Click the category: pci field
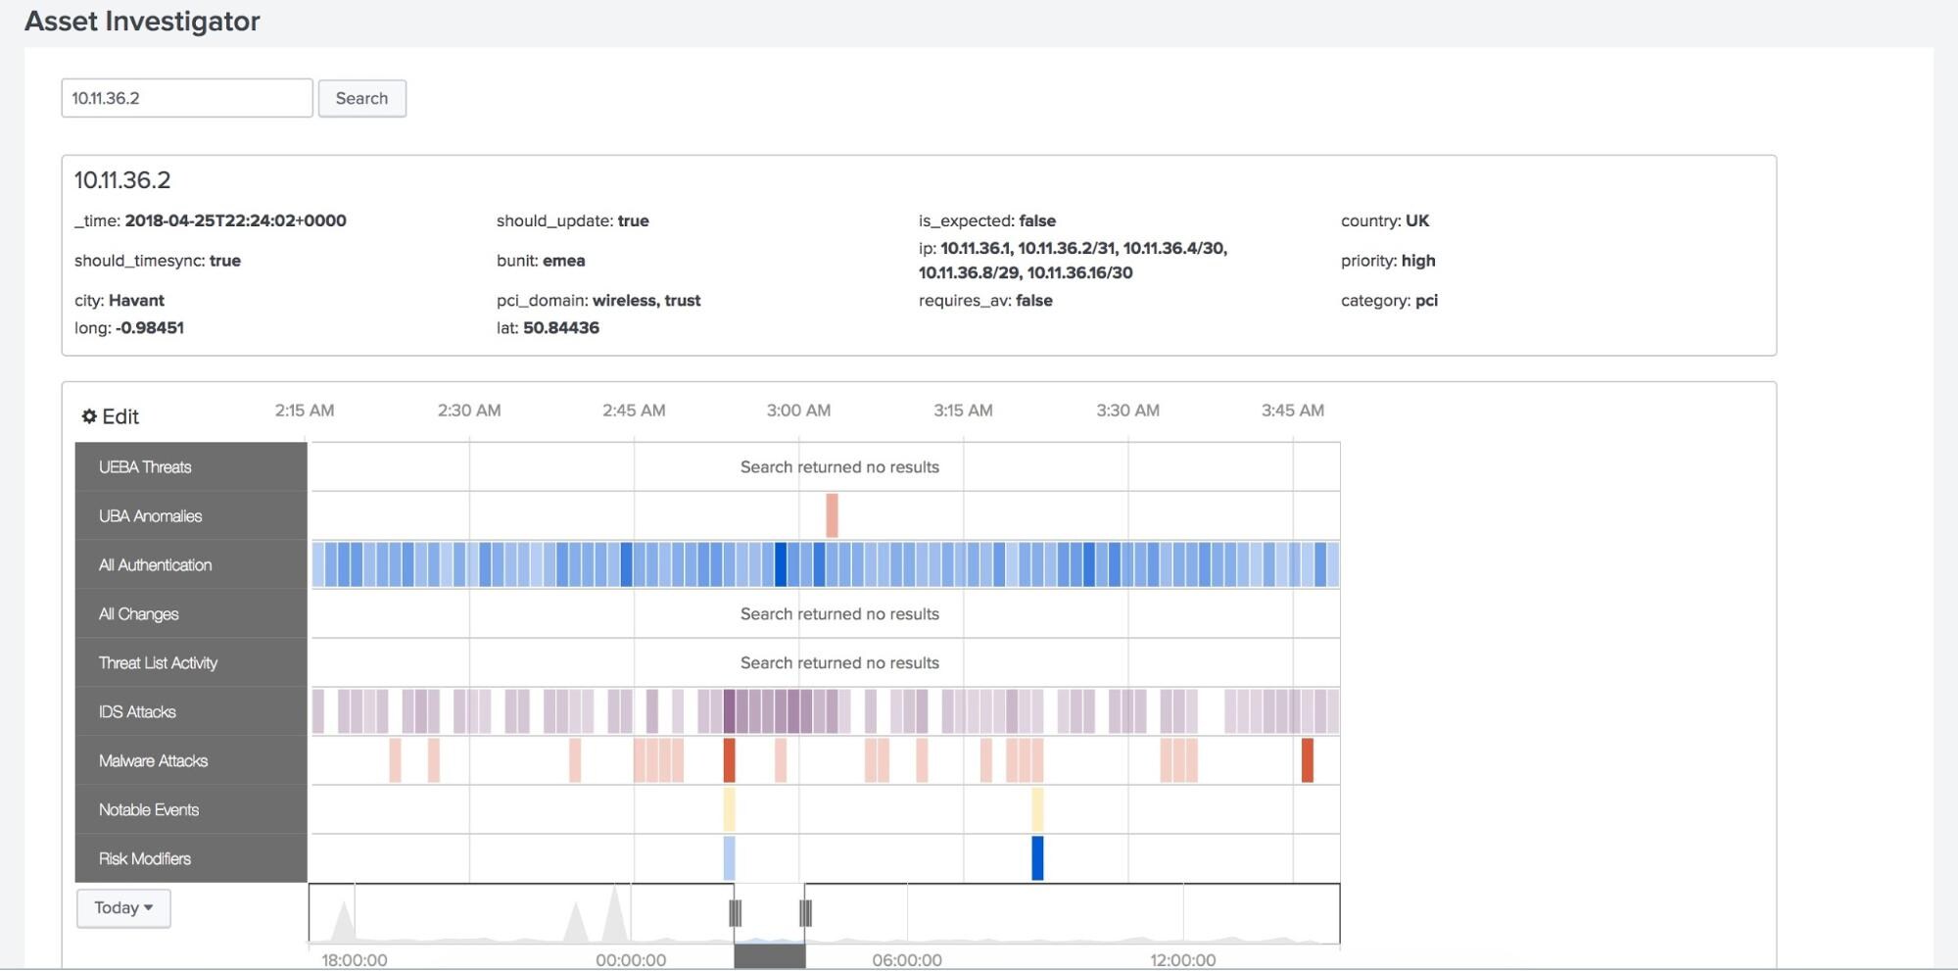Viewport: 1958px width, 971px height. tap(1389, 301)
